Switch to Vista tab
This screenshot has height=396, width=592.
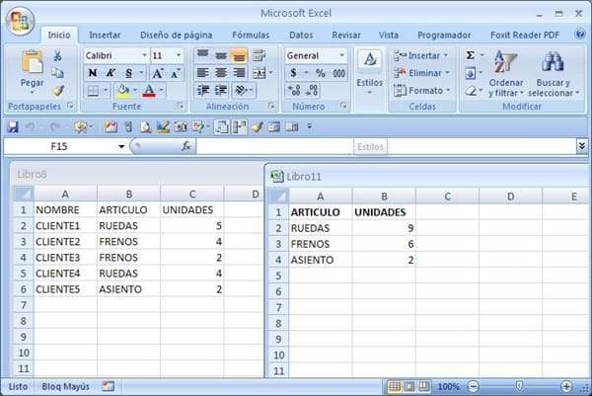click(389, 36)
